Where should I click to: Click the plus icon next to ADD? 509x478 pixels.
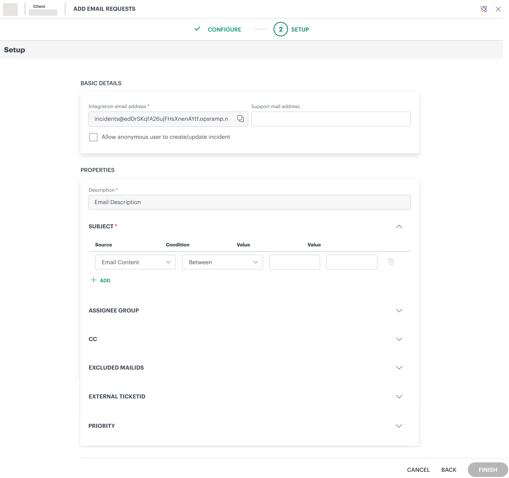93,280
